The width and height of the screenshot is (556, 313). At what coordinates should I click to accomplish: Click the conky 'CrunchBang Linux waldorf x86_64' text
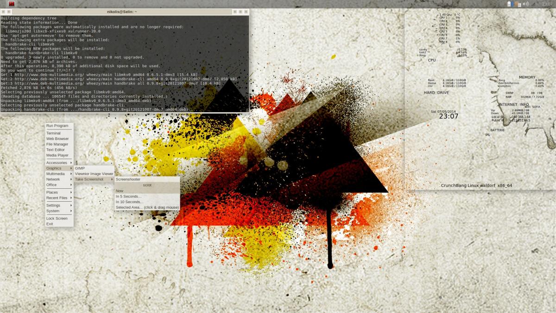pyautogui.click(x=476, y=185)
